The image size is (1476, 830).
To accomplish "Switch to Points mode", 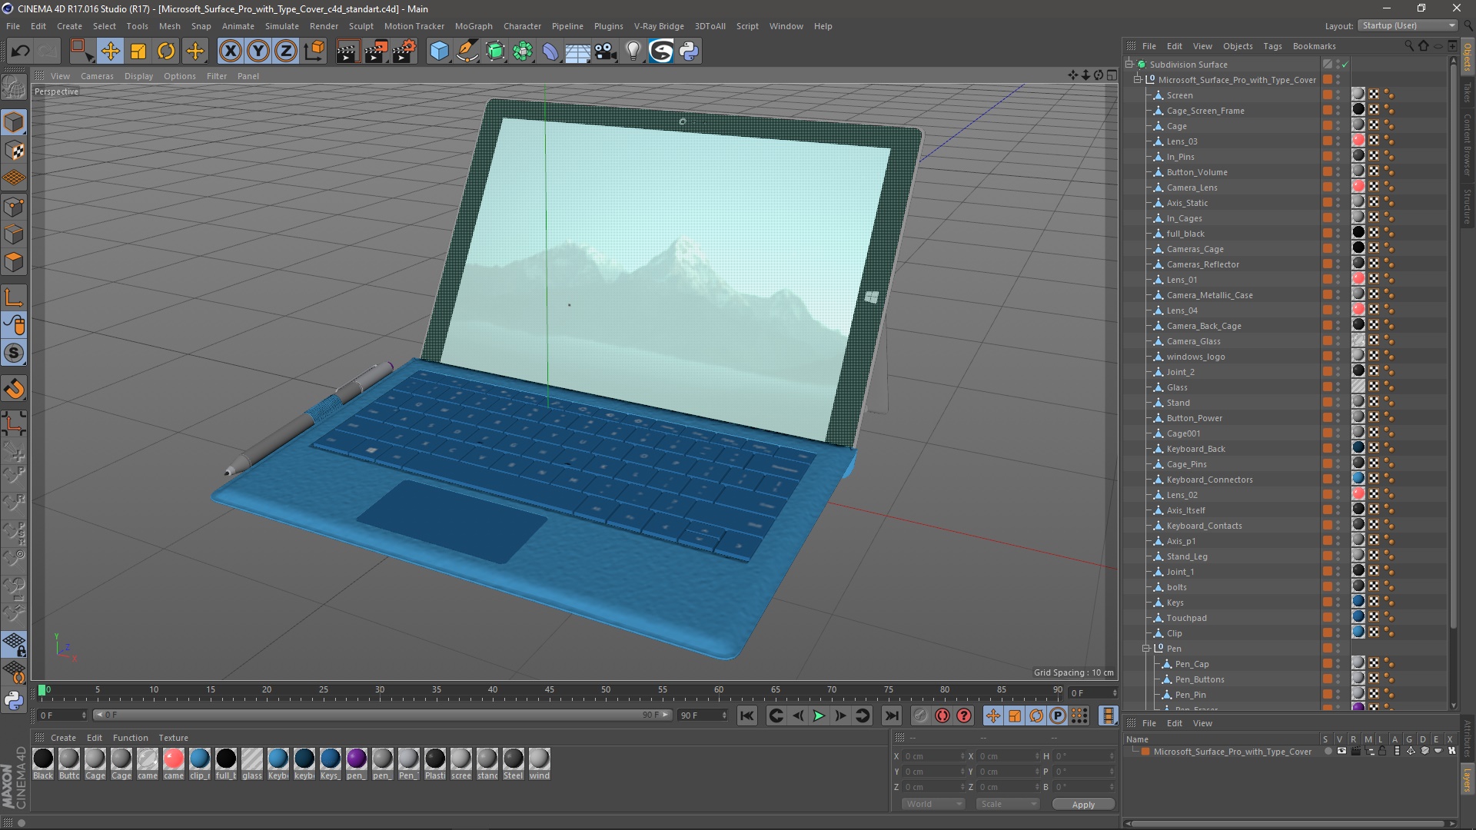I will 14,207.
